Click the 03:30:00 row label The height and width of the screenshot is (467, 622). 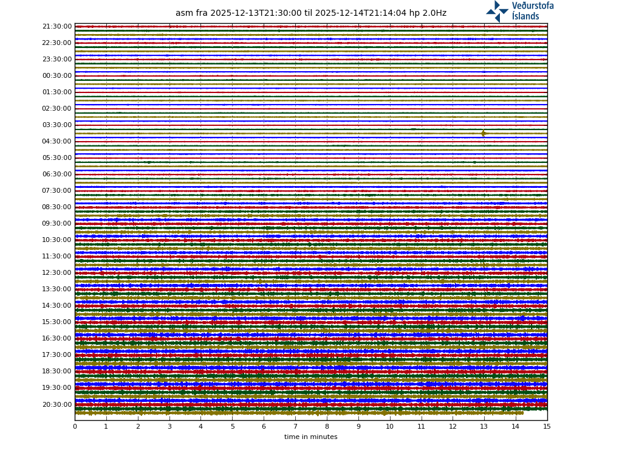point(57,125)
